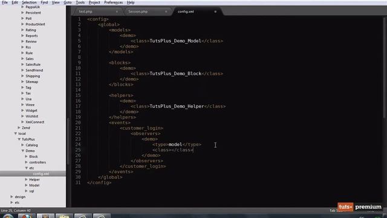Collapse the etc folder arrow under Demo
Image resolution: width=387 pixels, height=218 pixels.
[x=26, y=168]
